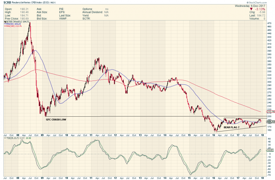This screenshot has height=180, width=275.
Task: Click the 'VWAP:' label
Action: pos(63,19)
